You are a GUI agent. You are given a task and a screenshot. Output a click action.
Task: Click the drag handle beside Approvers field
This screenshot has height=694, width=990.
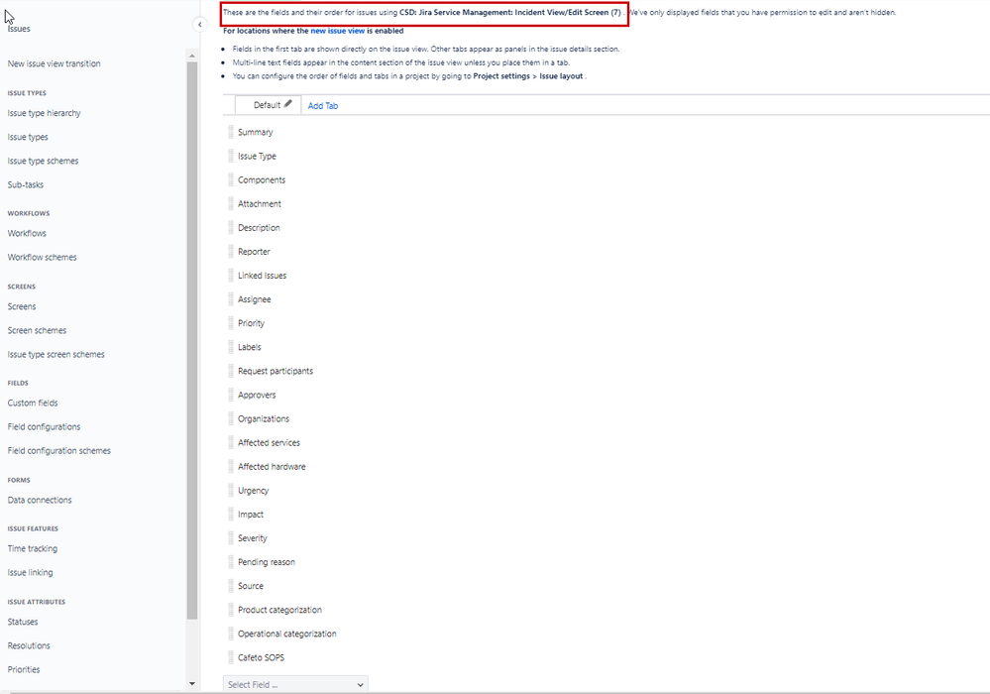(x=231, y=396)
